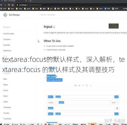Open the Windows Start button
The width and height of the screenshot is (127, 125).
1,124
